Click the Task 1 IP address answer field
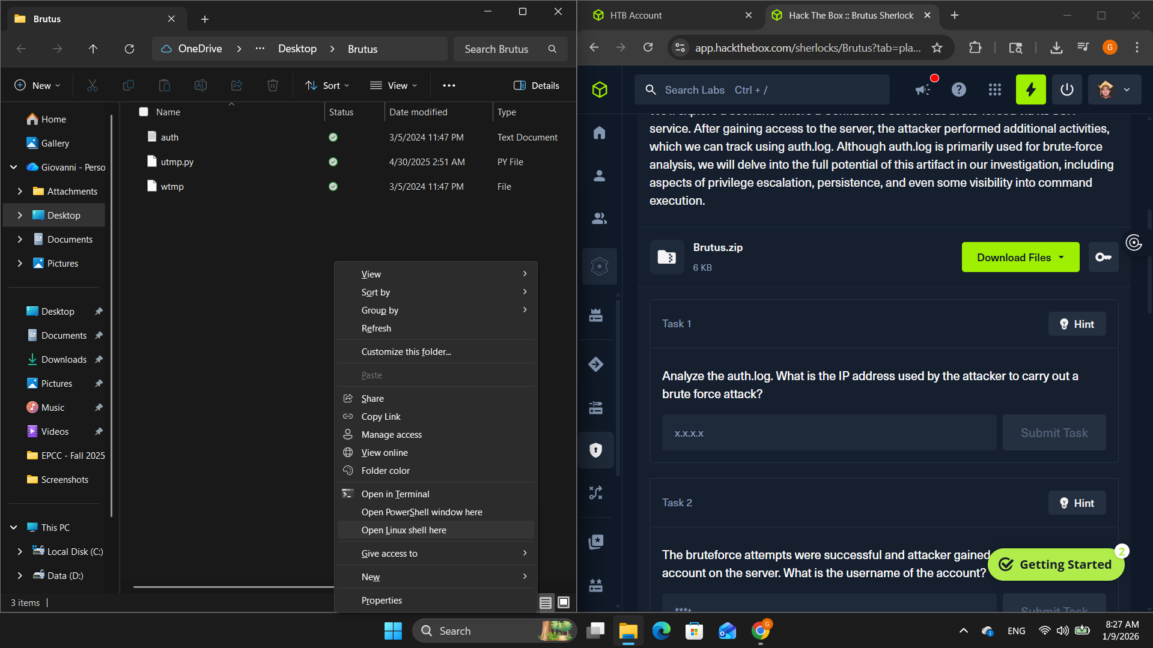The width and height of the screenshot is (1153, 648). [829, 432]
